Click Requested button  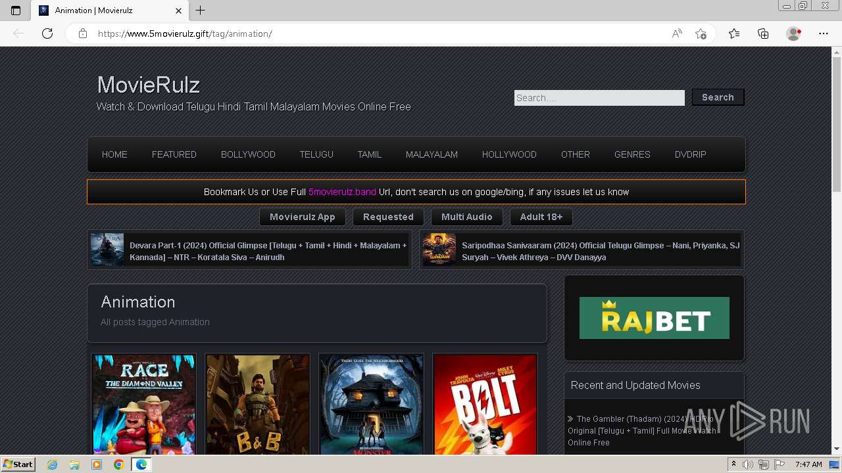click(388, 217)
